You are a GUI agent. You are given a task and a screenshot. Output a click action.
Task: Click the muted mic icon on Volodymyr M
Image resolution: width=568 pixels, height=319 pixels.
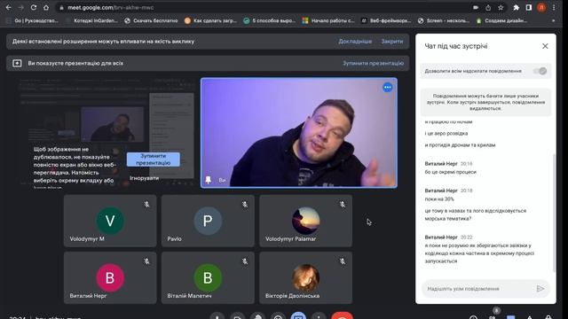click(x=146, y=205)
